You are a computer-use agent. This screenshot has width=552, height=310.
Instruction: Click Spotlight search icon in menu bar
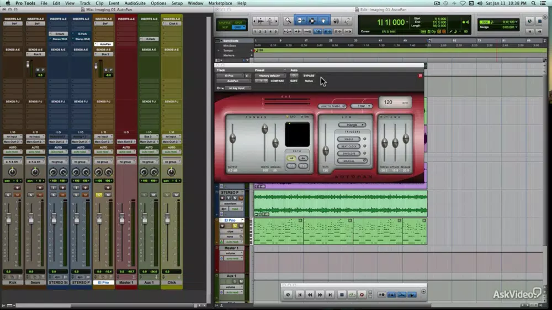click(533, 3)
